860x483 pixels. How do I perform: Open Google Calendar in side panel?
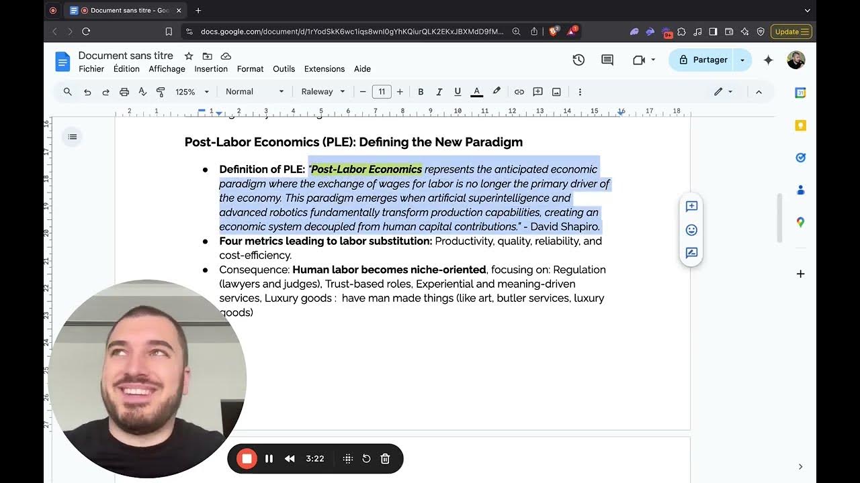click(800, 93)
